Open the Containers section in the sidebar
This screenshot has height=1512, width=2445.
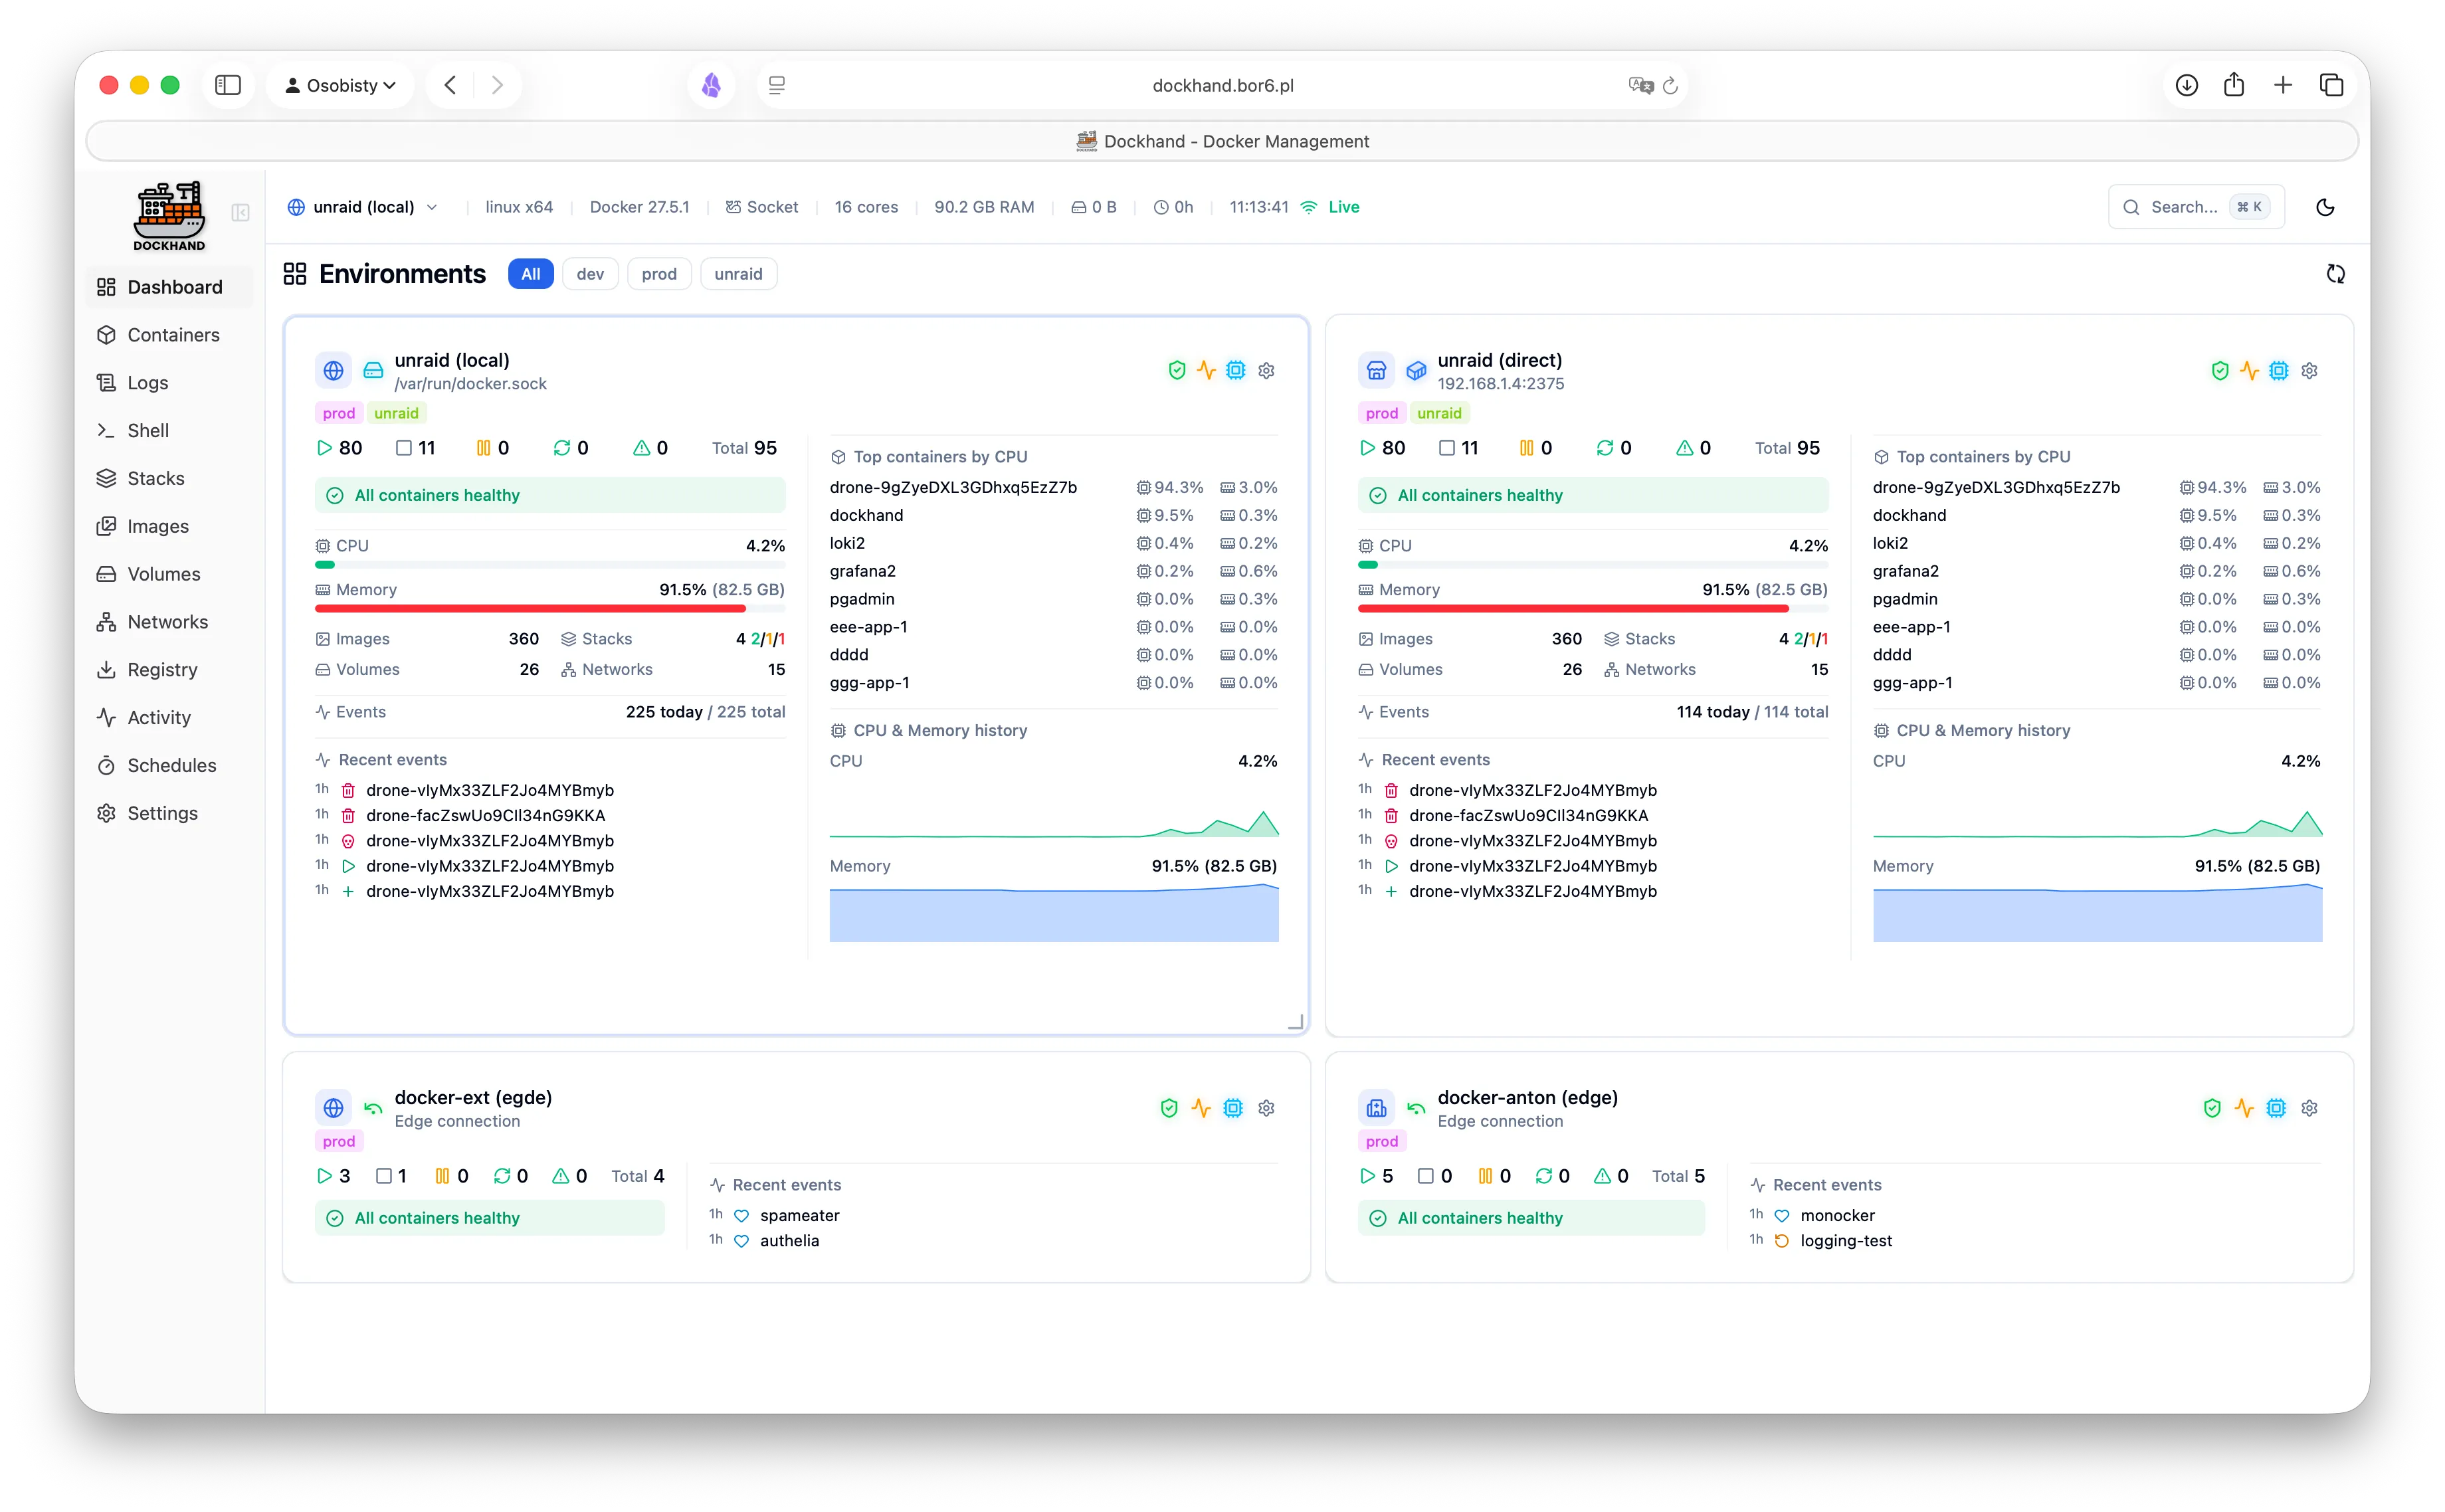pyautogui.click(x=173, y=335)
